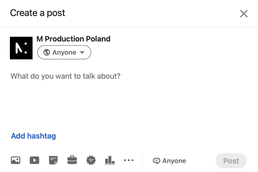Screen dimensions: 258x172
Task: Click the "Create a post" heading
Action: (x=38, y=13)
